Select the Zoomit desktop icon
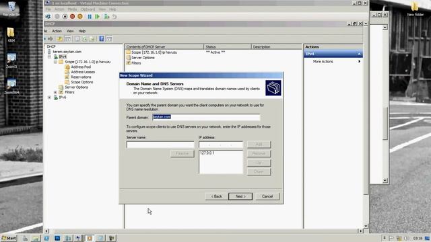Screen dimensions: 431x242 click(x=11, y=61)
